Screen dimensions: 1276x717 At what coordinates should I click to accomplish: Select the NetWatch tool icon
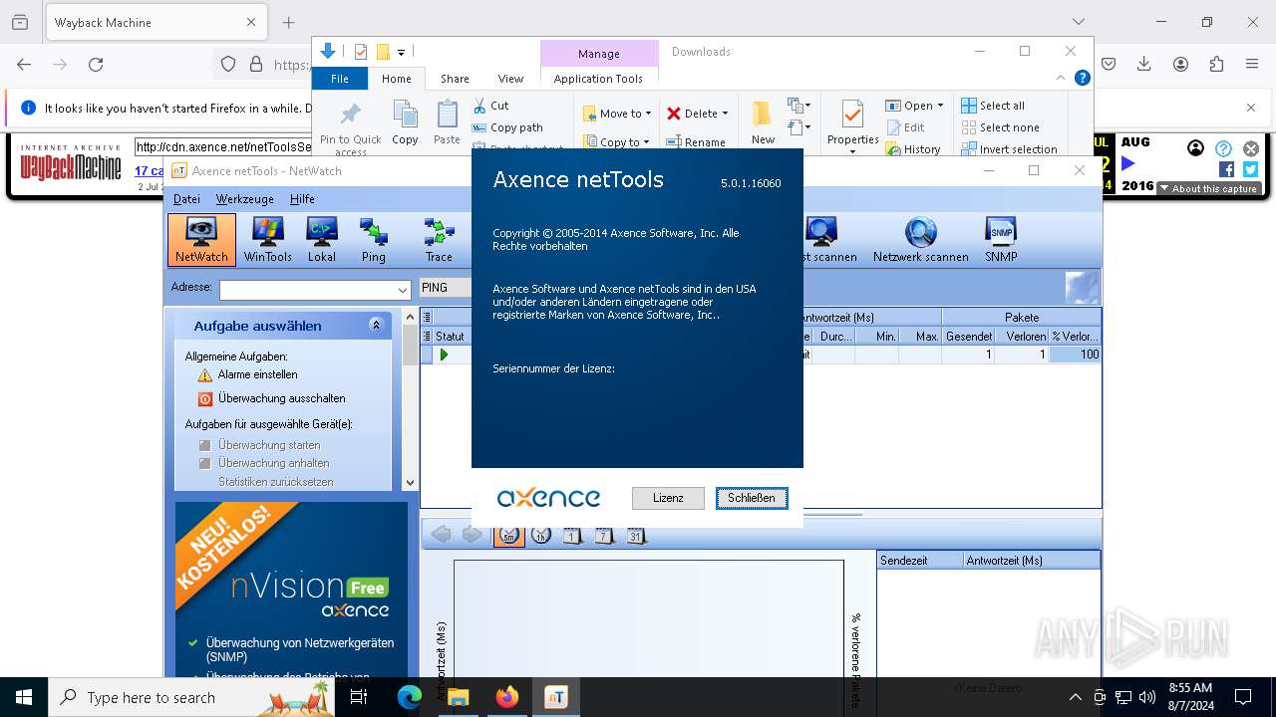(201, 240)
